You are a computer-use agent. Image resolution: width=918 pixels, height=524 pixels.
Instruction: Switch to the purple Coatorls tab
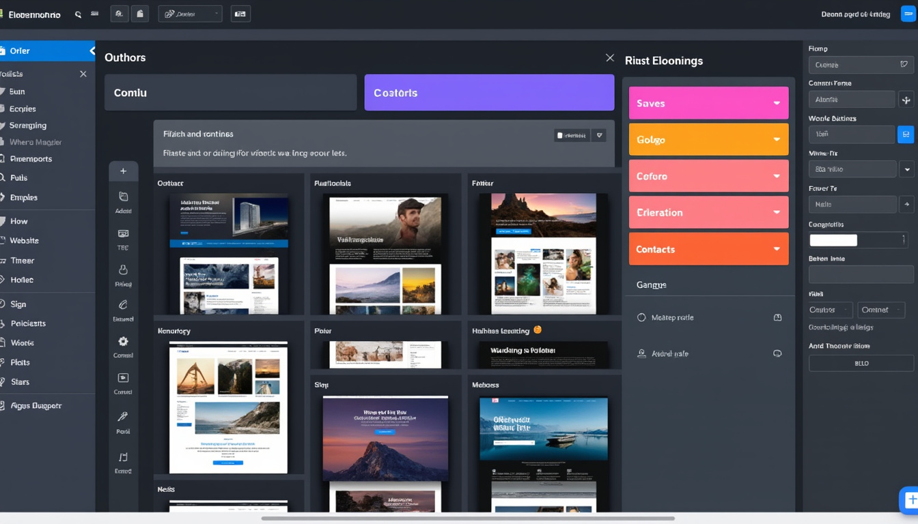pyautogui.click(x=489, y=91)
